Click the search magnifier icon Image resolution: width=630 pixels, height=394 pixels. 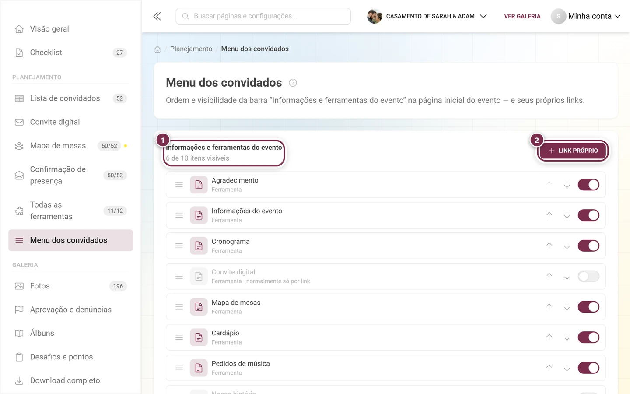[x=185, y=16]
